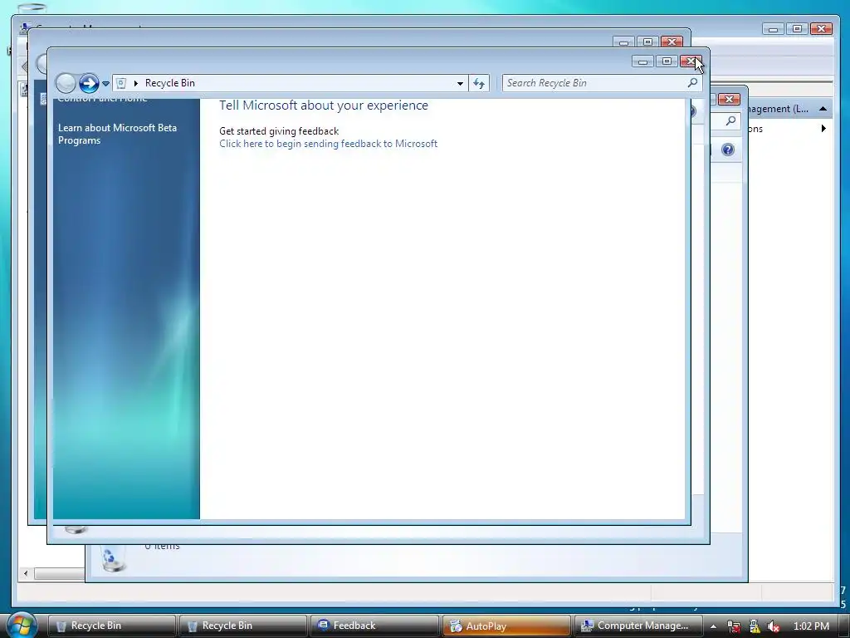The width and height of the screenshot is (850, 638).
Task: Expand the breadcrumb arrow before Recycle Bin
Action: coord(136,83)
